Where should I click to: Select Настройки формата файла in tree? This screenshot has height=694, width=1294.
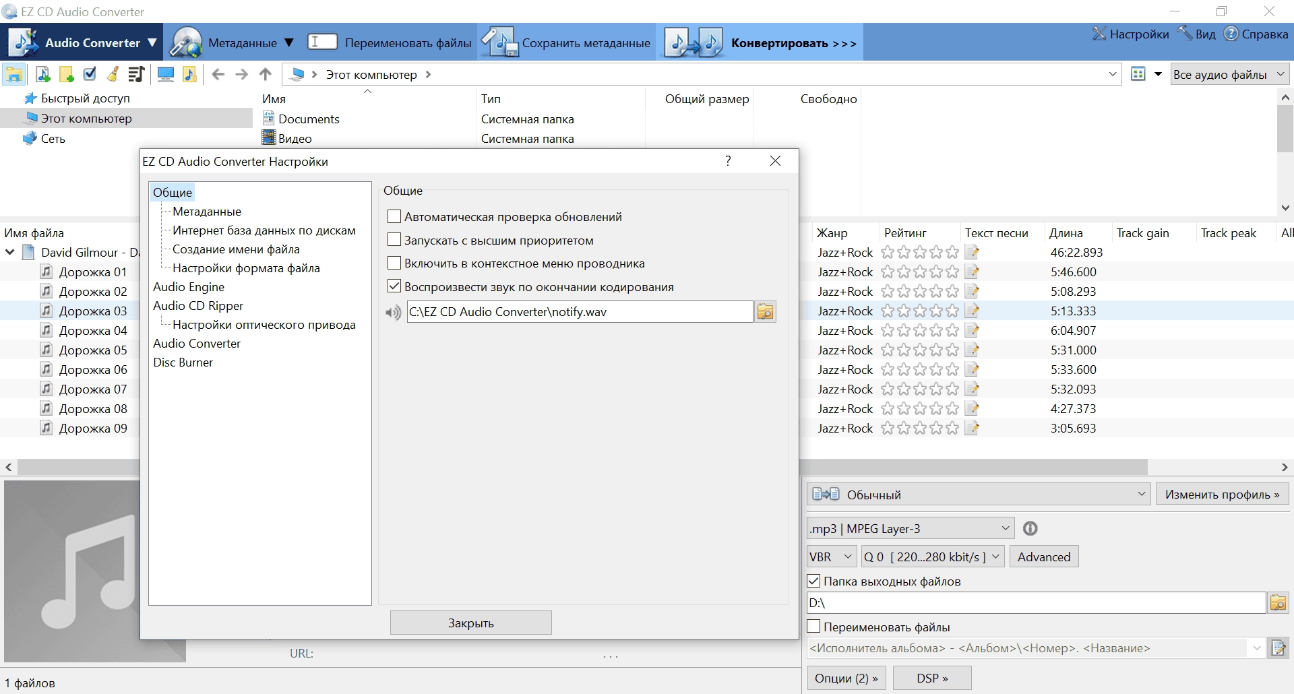pyautogui.click(x=246, y=268)
